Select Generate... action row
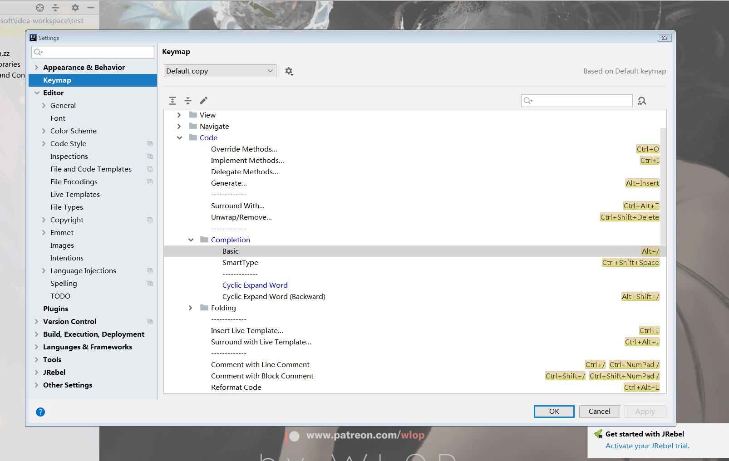The height and width of the screenshot is (461, 729). [415, 183]
